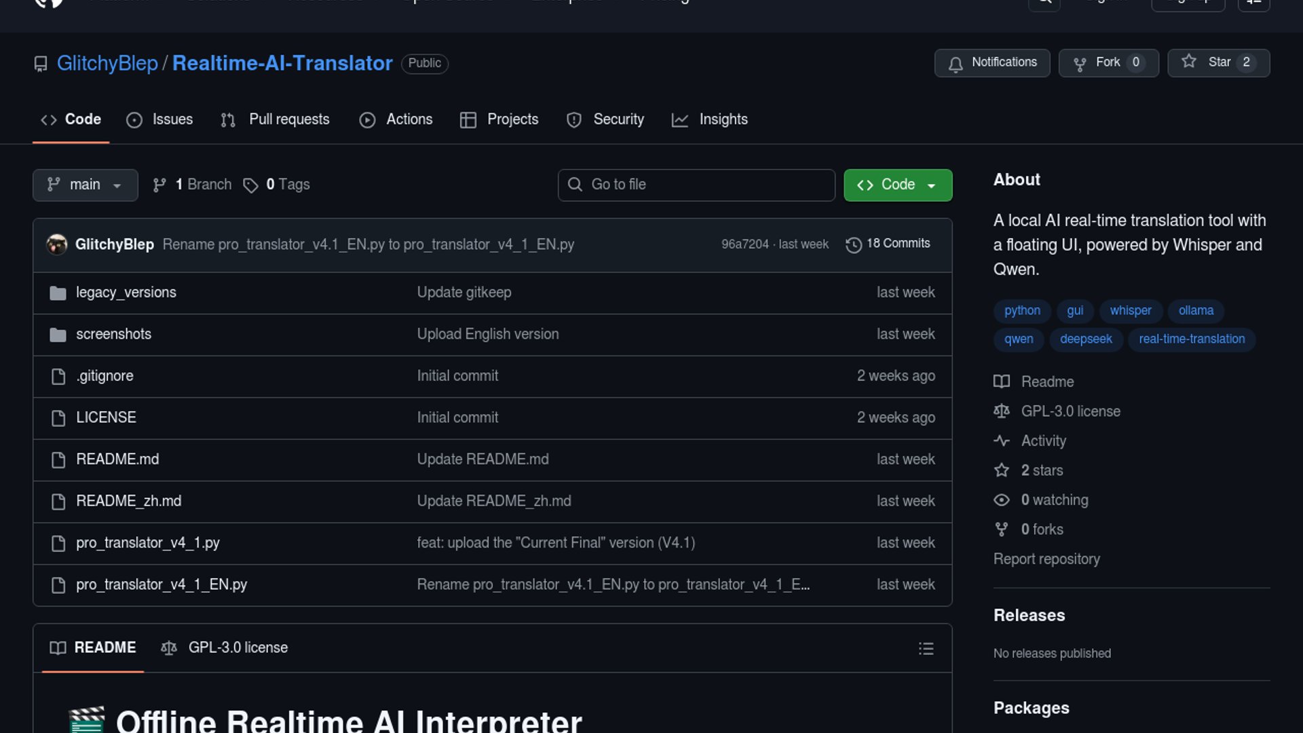Open the legacy_versions folder
The width and height of the screenshot is (1303, 733).
pyautogui.click(x=126, y=293)
